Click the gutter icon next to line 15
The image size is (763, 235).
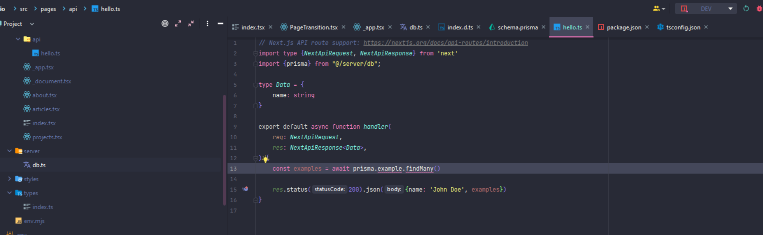coord(245,190)
